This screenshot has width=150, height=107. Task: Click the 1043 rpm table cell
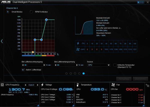pyautogui.click(x=106, y=49)
